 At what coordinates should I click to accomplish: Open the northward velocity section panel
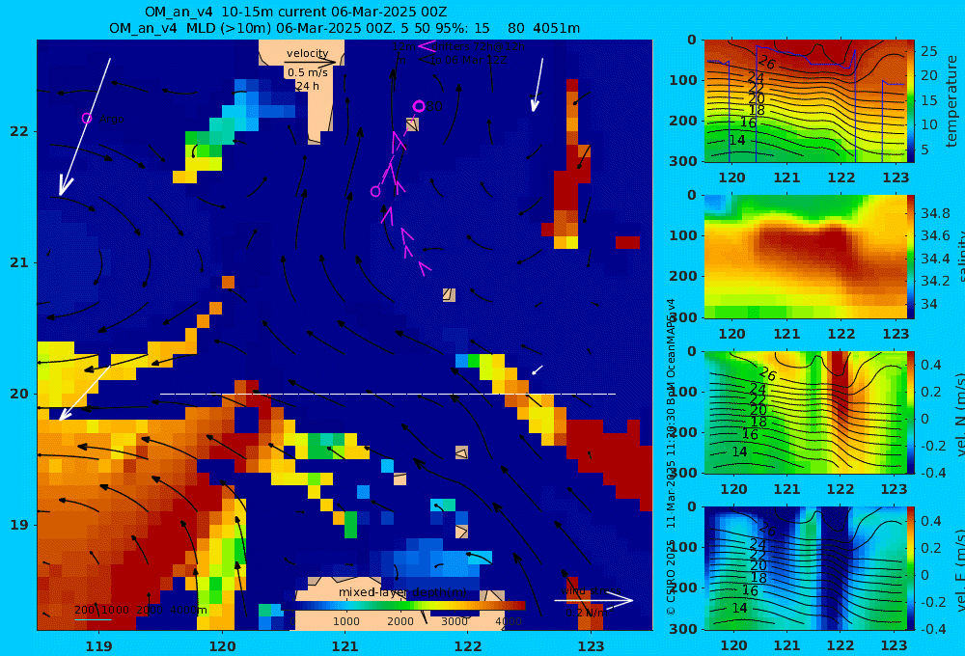pyautogui.click(x=806, y=412)
